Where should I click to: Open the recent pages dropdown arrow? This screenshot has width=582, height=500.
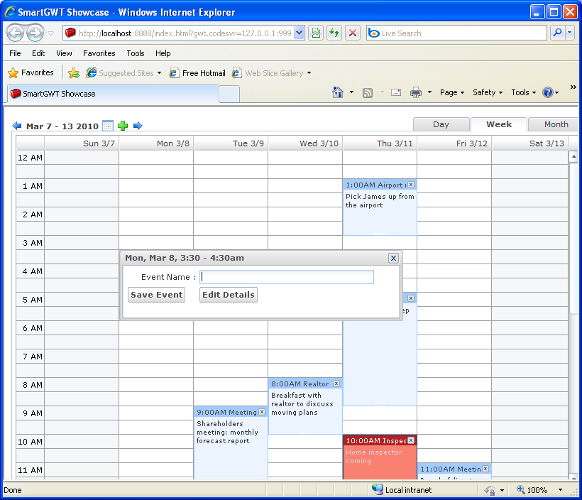pos(51,33)
